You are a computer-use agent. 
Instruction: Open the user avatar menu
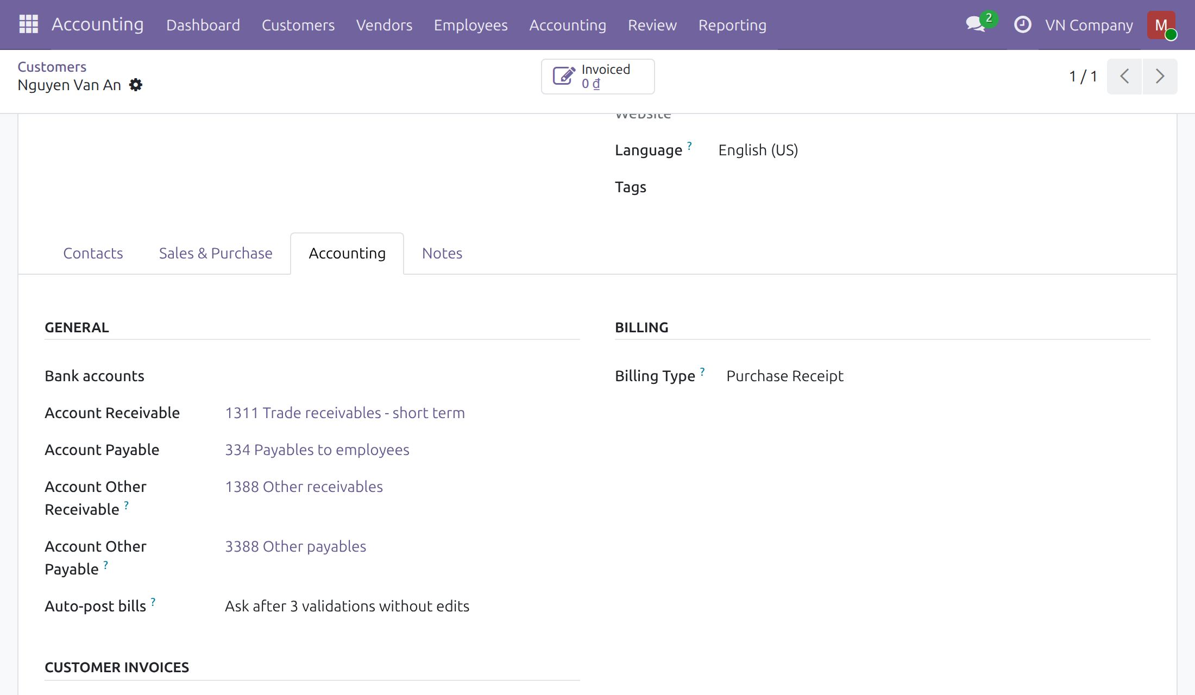click(x=1161, y=25)
